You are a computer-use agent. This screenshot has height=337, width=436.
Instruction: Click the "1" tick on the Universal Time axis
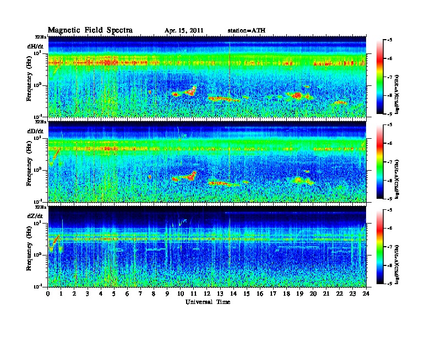[61, 294]
